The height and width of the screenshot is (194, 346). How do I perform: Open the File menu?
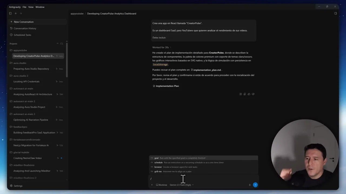(x=24, y=7)
